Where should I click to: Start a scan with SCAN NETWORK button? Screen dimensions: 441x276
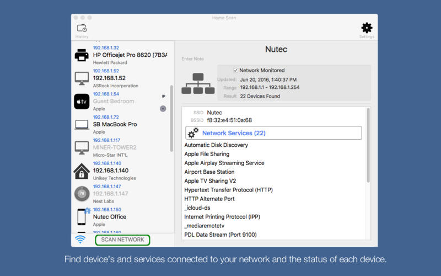(x=122, y=240)
